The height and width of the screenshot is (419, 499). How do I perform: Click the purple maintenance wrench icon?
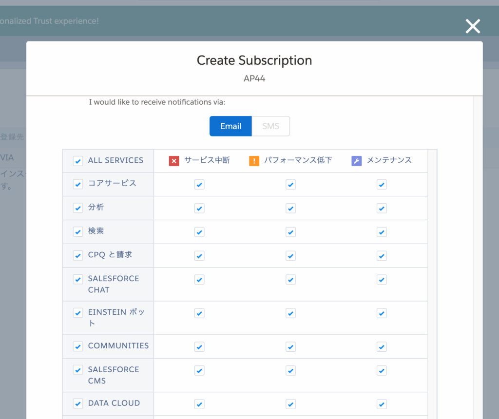coord(357,161)
